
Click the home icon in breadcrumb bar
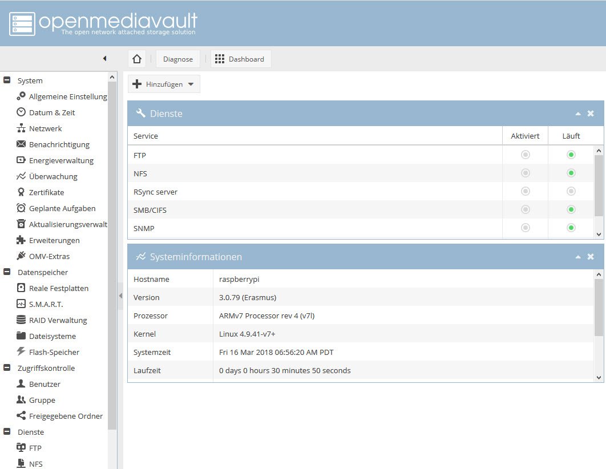[x=137, y=59]
